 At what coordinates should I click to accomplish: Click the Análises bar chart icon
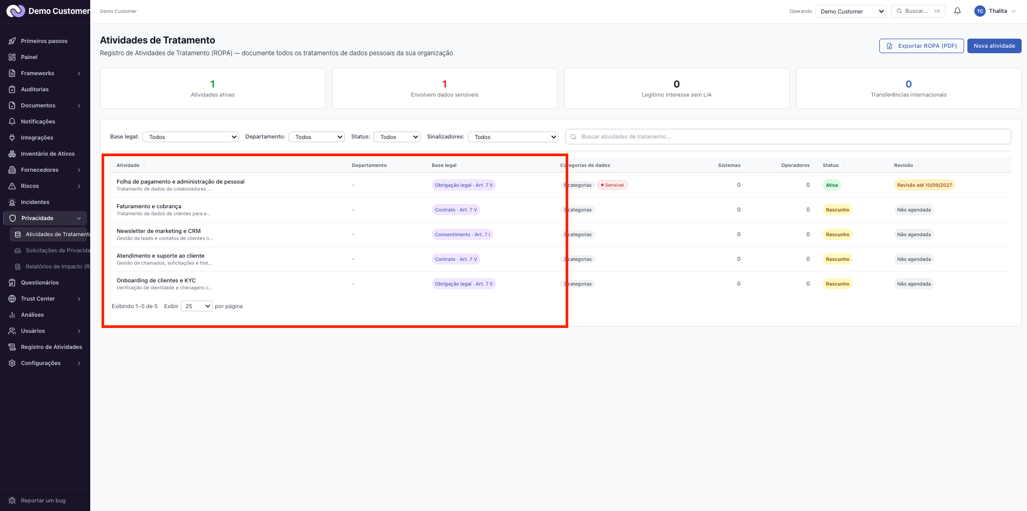tap(12, 315)
